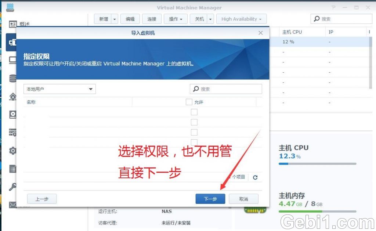The height and width of the screenshot is (231, 376).
Task: Toggle the 允许 (Allow) header checkbox
Action: [x=189, y=102]
